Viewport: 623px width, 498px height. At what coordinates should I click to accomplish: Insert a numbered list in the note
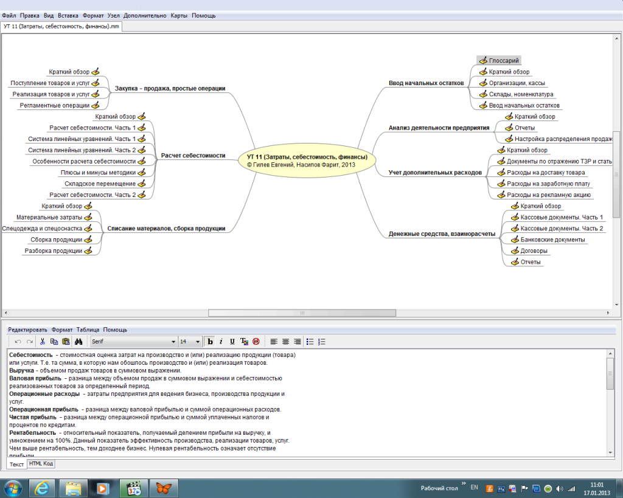[x=322, y=342]
